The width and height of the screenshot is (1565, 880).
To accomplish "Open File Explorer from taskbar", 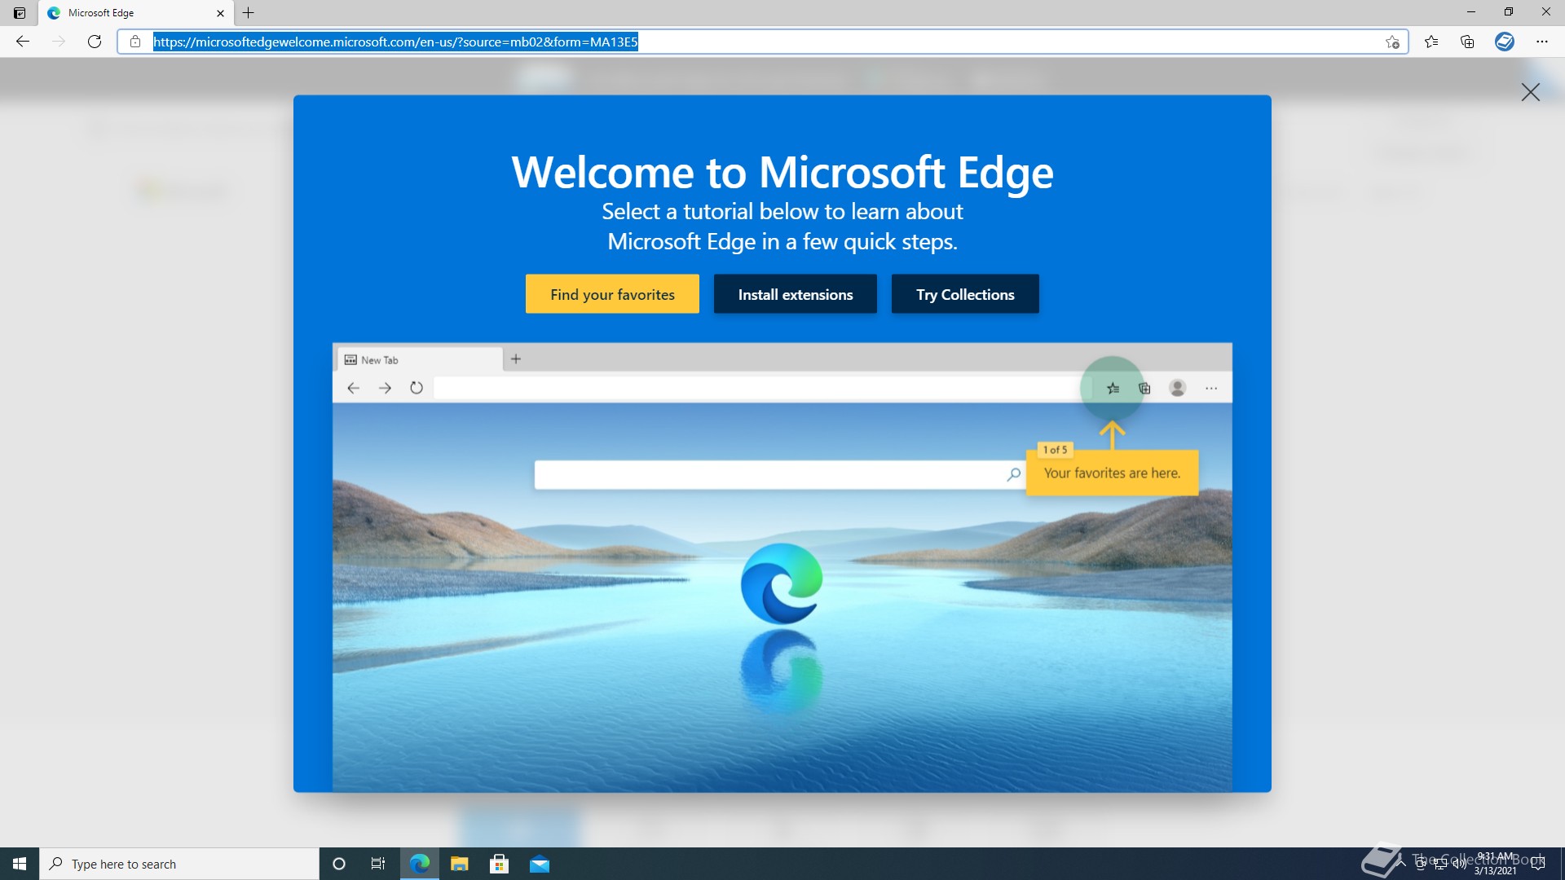I will tap(460, 864).
